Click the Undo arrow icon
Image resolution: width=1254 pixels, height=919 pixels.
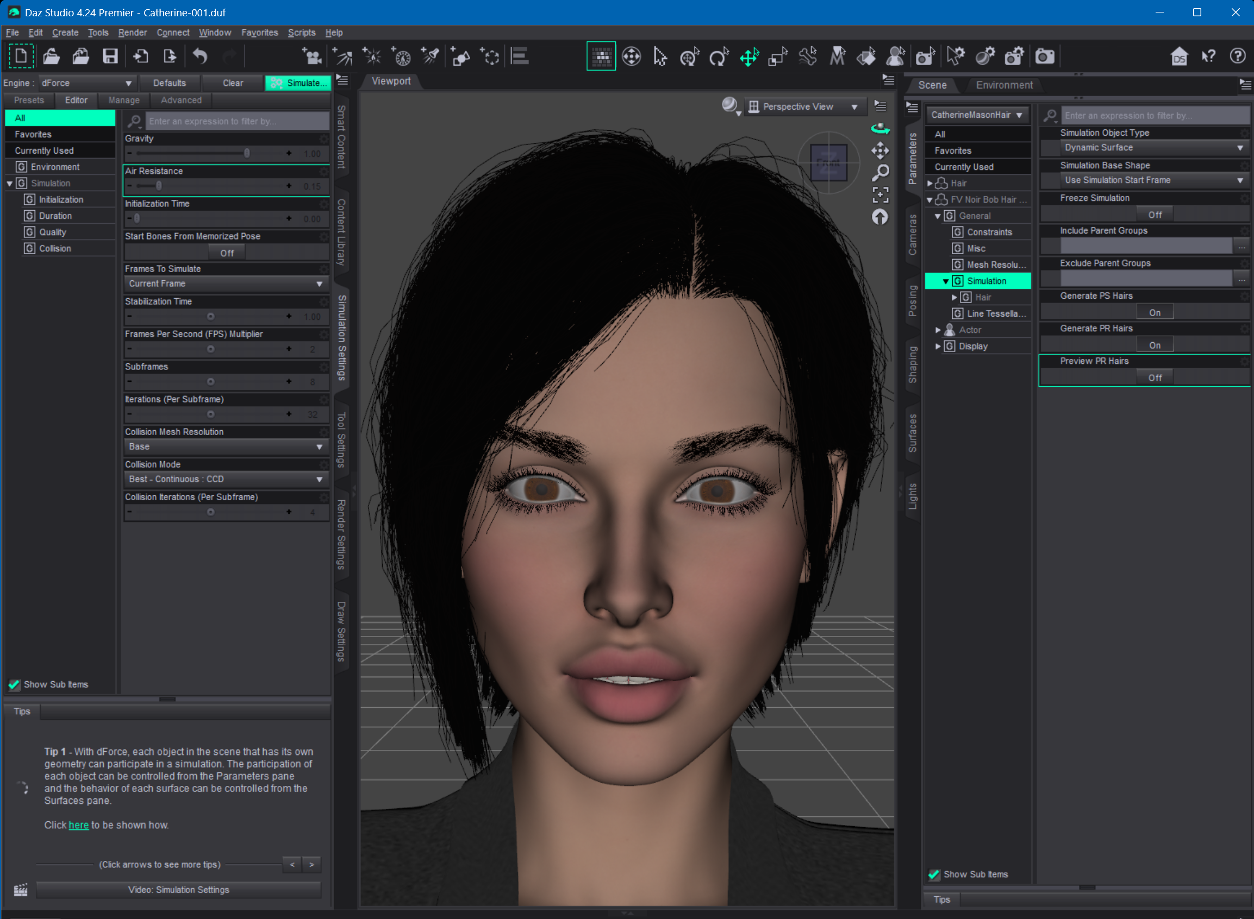pos(200,56)
